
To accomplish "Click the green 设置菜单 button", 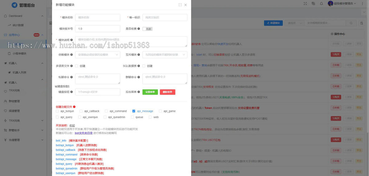I will pyautogui.click(x=150, y=92).
